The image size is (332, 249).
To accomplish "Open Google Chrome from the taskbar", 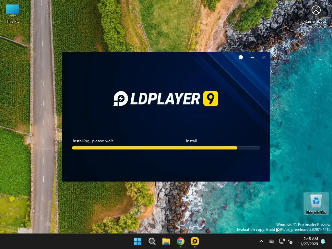I will point(181,241).
